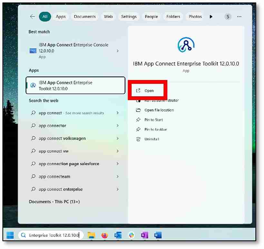Expand app connect volkswagen suggestion chevron
Viewport: 264px width, 249px height.
click(118, 138)
